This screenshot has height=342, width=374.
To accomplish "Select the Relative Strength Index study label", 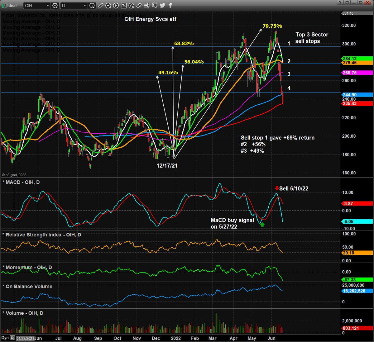I will (x=41, y=235).
